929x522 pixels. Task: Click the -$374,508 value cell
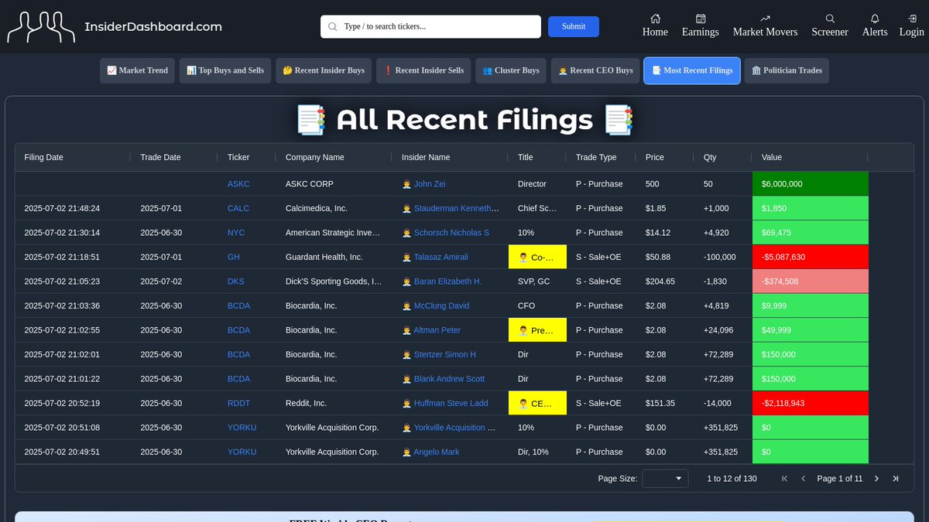811,281
